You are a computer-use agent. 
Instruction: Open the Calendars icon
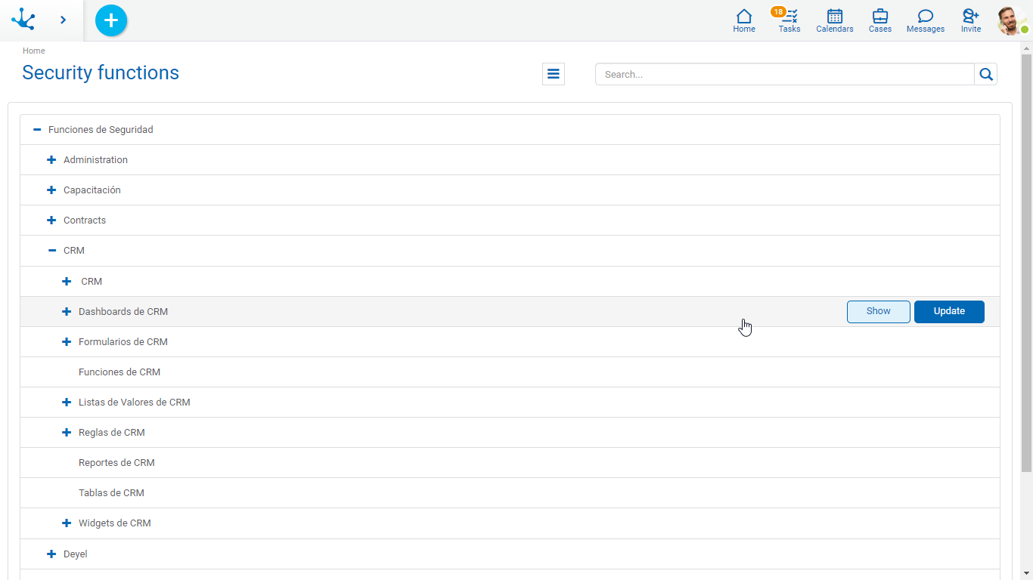(835, 20)
